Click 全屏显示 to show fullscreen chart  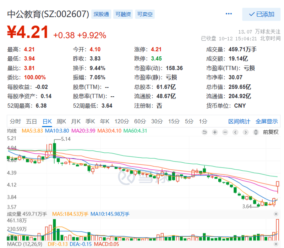click(x=267, y=122)
